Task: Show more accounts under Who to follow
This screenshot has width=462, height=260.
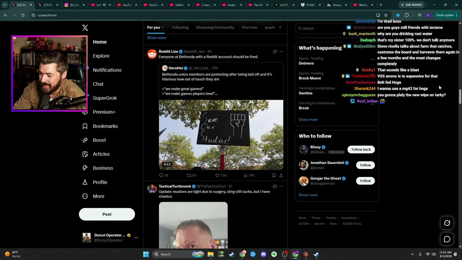Action: pos(308,195)
